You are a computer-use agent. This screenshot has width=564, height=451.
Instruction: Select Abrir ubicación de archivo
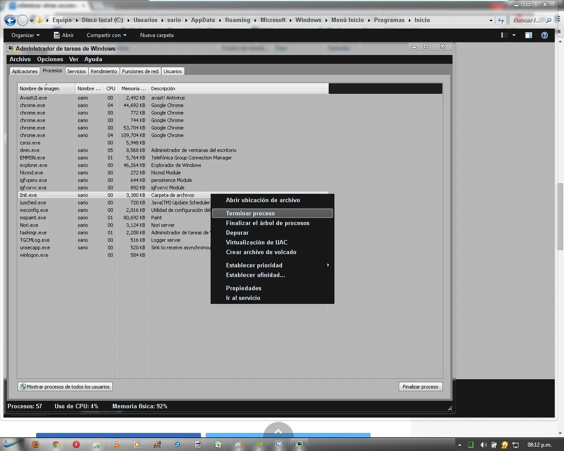pos(272,200)
